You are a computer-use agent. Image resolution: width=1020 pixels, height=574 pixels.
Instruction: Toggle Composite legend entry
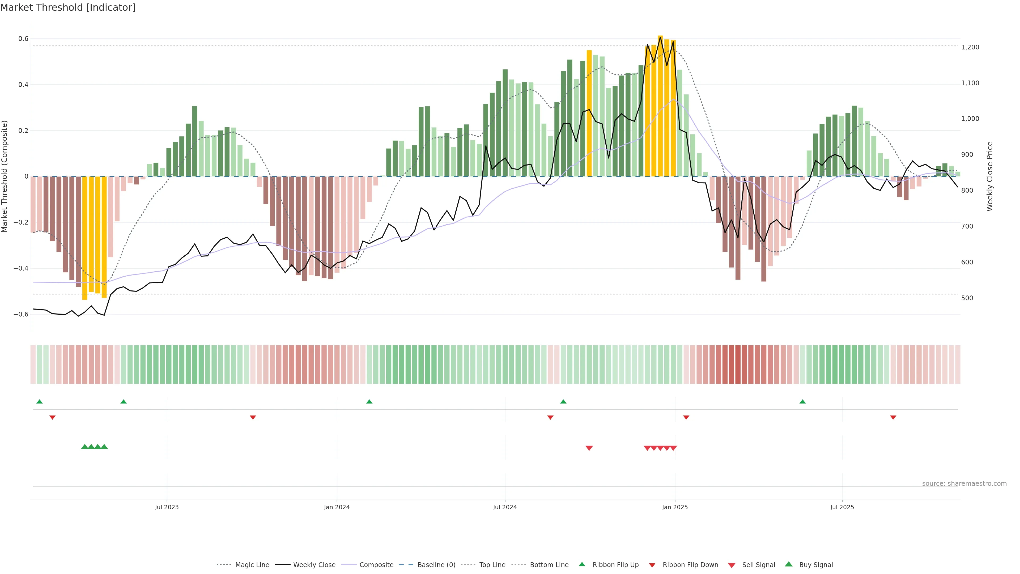[376, 565]
